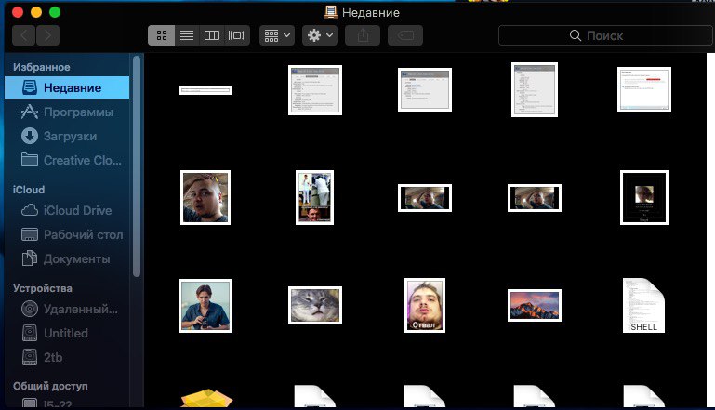Click the Рабочий стол desktop icon
The width and height of the screenshot is (715, 410).
pyautogui.click(x=30, y=234)
